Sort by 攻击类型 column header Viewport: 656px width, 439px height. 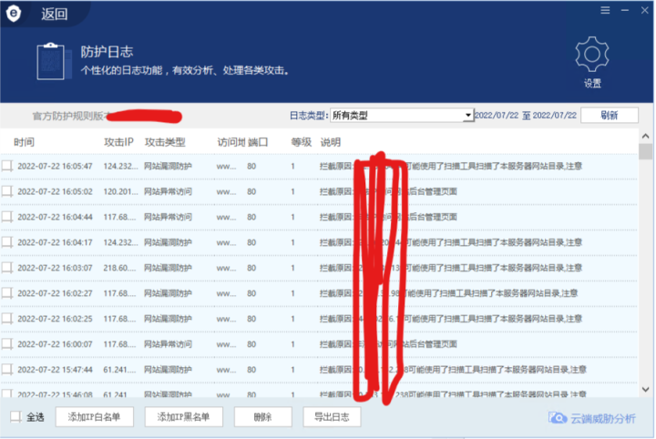165,142
